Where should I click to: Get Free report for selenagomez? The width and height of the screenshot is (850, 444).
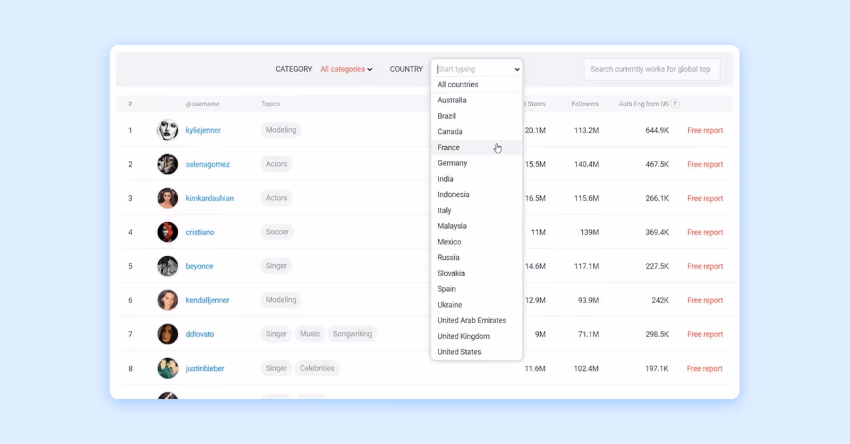705,164
